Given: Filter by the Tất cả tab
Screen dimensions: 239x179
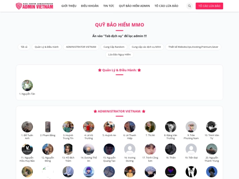Looking at the screenshot, I should tap(24, 47).
